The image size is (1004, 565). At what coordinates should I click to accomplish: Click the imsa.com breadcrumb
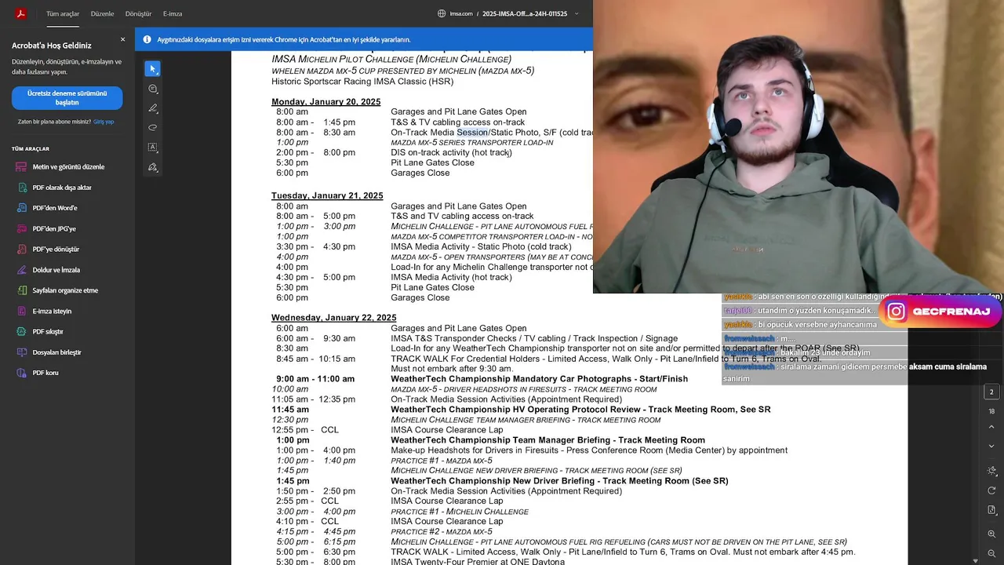pos(461,14)
